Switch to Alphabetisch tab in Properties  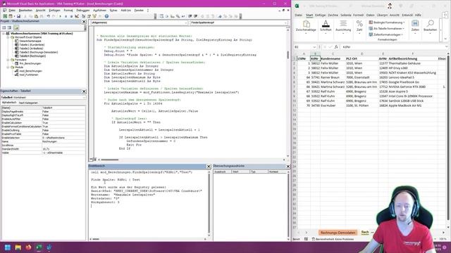[x=9, y=103]
